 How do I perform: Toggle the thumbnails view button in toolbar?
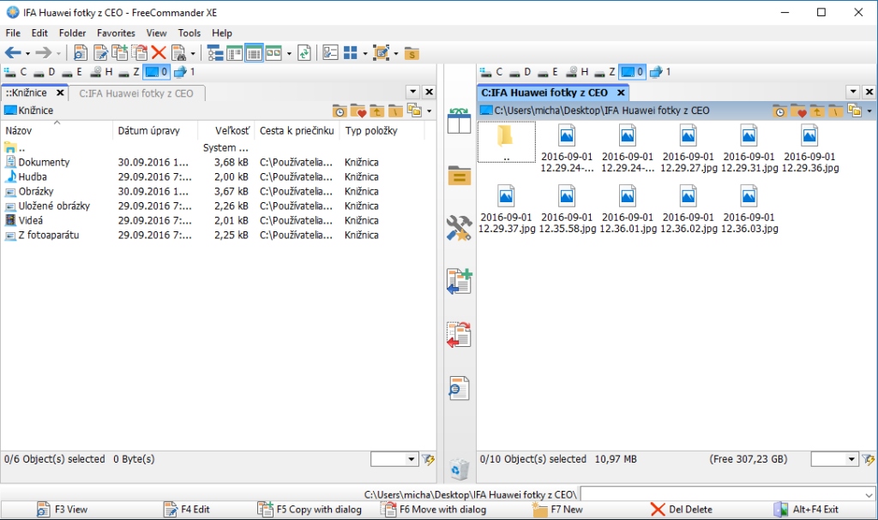274,53
